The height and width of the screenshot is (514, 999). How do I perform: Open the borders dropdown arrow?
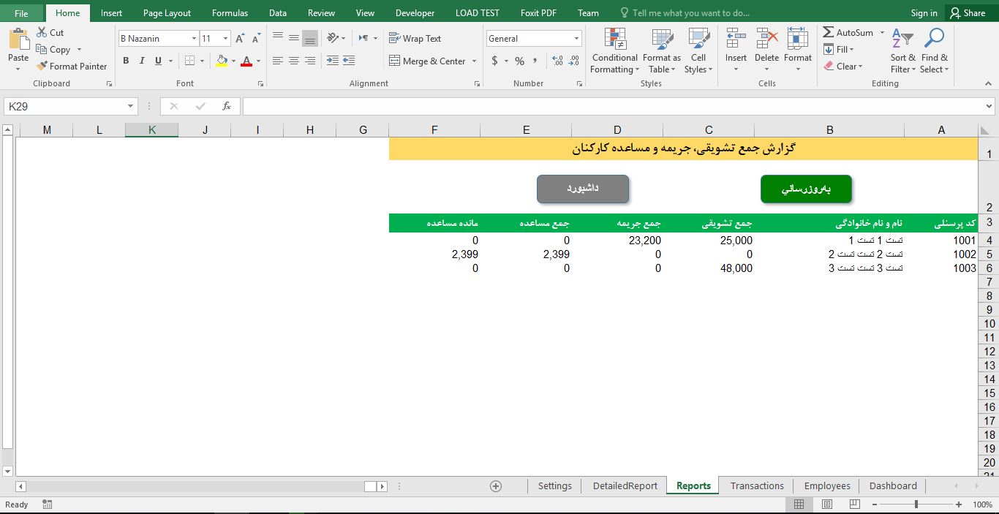pos(203,61)
